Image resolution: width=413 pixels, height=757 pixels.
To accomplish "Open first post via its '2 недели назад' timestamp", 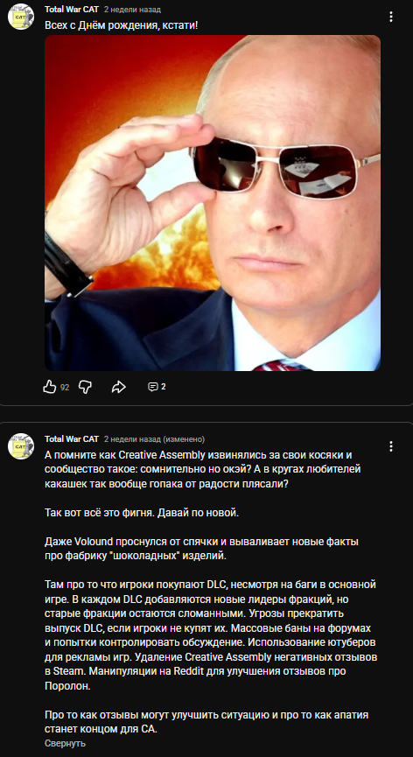I will 133,10.
